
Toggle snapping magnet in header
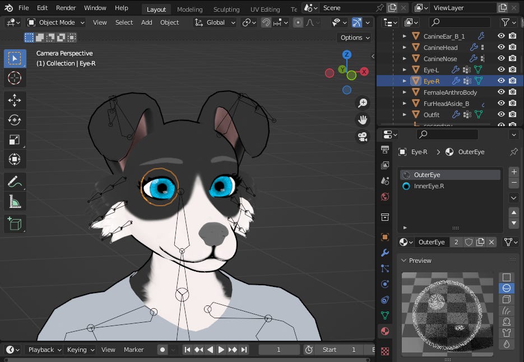pyautogui.click(x=266, y=22)
